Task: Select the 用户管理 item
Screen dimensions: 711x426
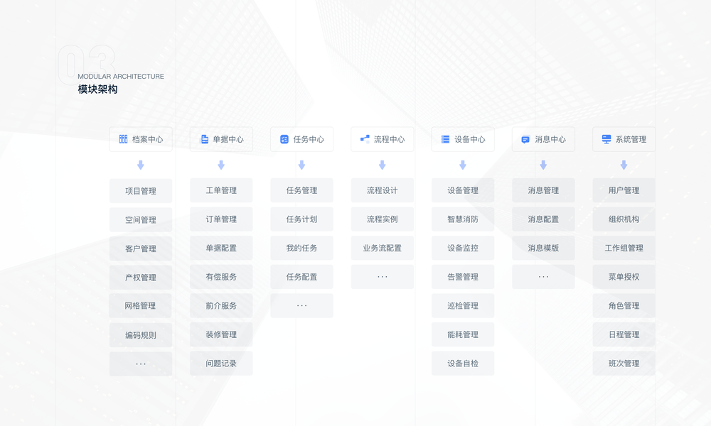Action: [624, 190]
